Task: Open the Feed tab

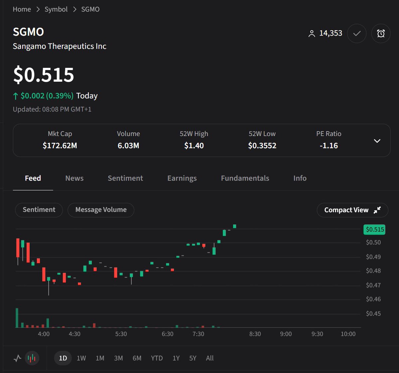Action: 33,178
